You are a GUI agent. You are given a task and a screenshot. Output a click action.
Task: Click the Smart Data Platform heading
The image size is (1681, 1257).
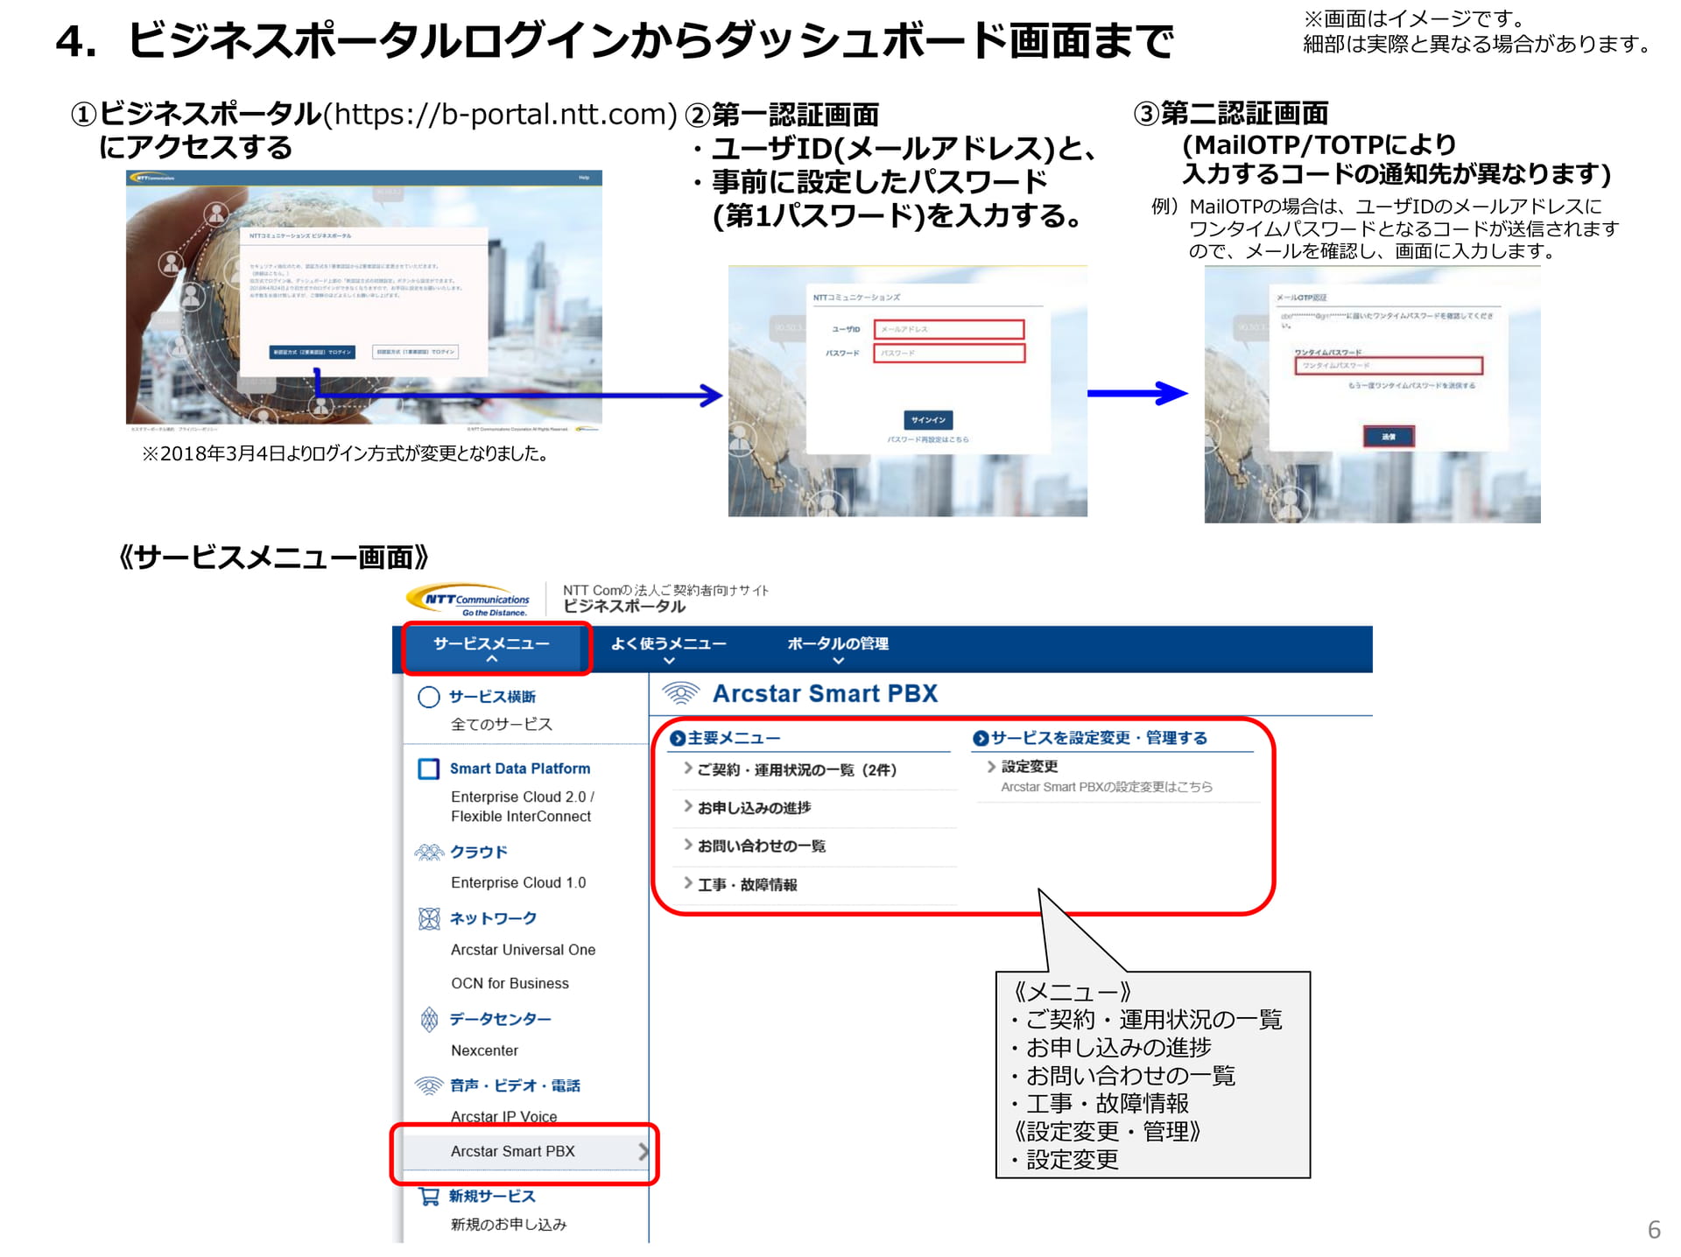[520, 769]
